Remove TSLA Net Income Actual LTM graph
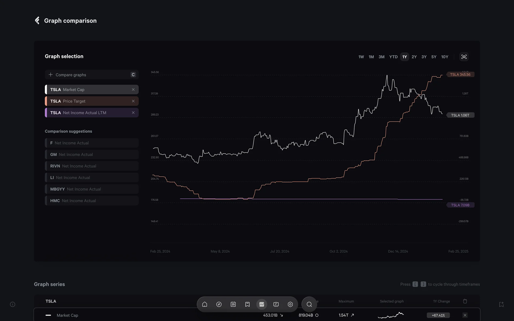Viewport: 514px width, 321px height. tap(133, 113)
